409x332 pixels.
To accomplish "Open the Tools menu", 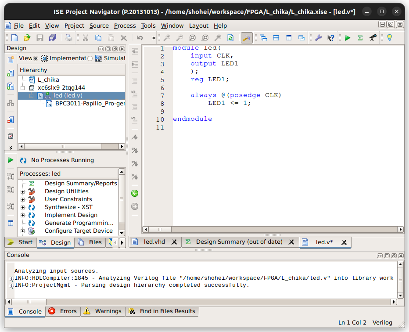I will [x=148, y=25].
